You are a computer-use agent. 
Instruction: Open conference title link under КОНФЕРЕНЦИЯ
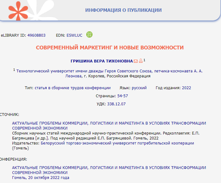click(x=109, y=170)
